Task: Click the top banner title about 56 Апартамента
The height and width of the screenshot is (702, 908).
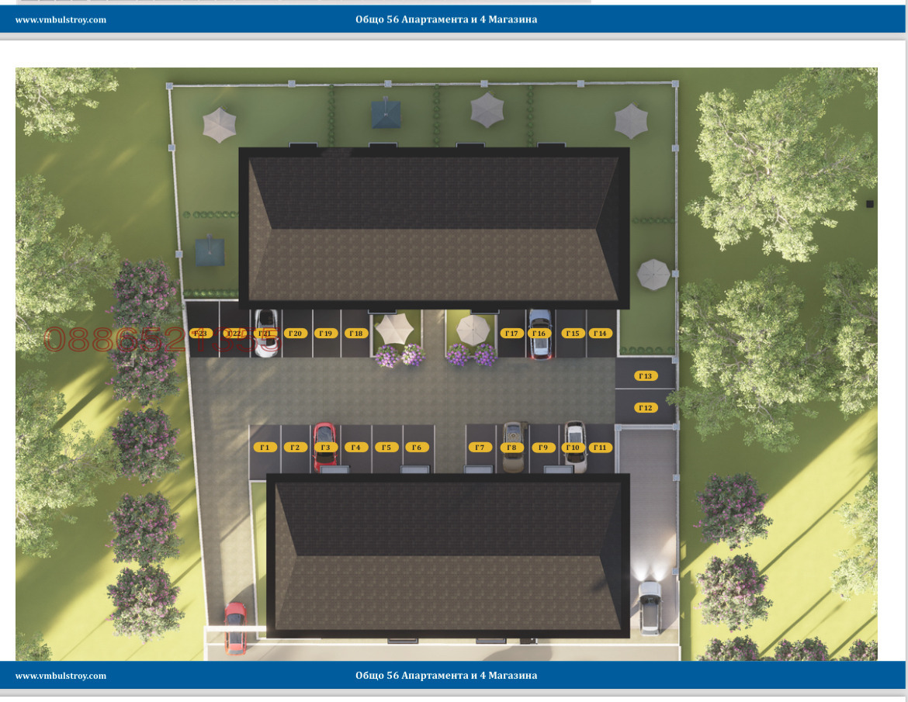Action: click(x=446, y=19)
